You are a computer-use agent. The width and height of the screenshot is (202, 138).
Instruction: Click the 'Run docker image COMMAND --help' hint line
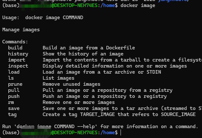pos(100,127)
